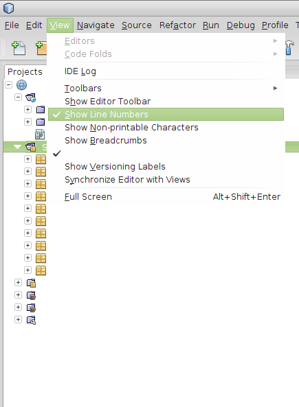Expand the magnifier folder node
Image resolution: width=299 pixels, height=407 pixels.
pyautogui.click(x=18, y=320)
